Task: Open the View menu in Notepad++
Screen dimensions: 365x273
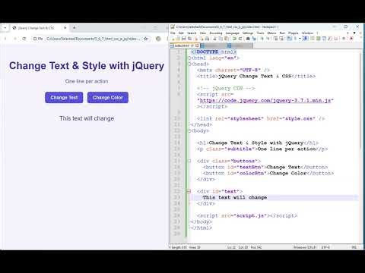Action: pyautogui.click(x=203, y=33)
